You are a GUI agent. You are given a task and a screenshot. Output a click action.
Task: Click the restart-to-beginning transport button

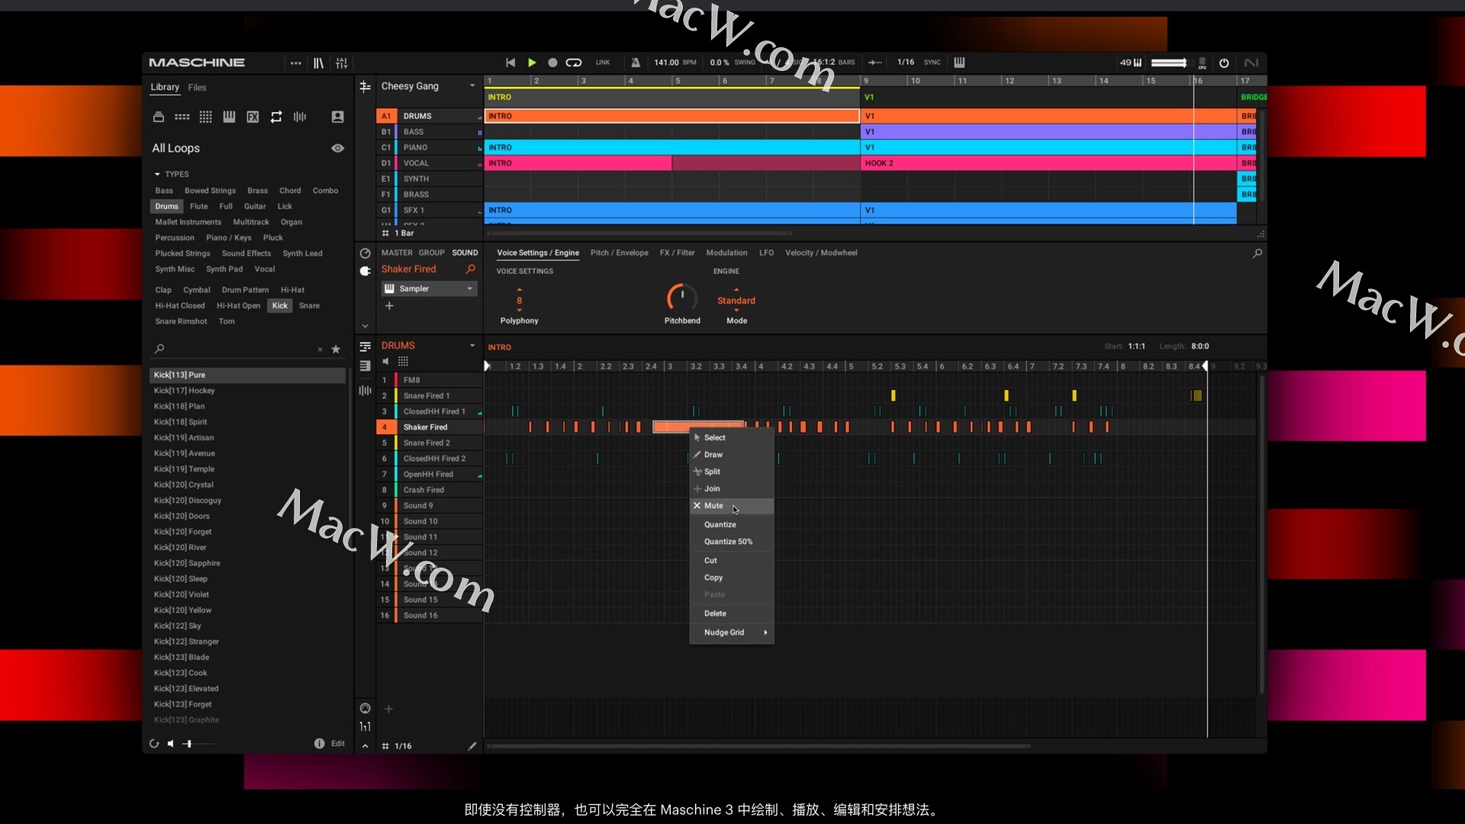point(510,63)
